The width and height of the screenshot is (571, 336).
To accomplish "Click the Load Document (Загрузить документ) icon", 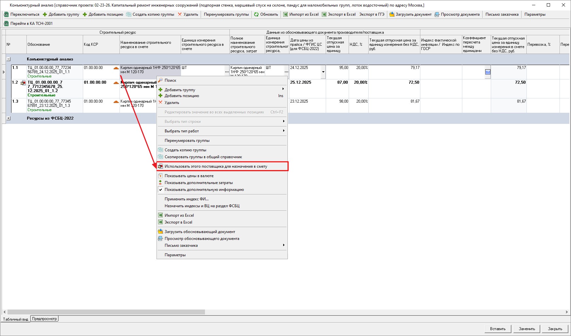I will click(x=392, y=14).
